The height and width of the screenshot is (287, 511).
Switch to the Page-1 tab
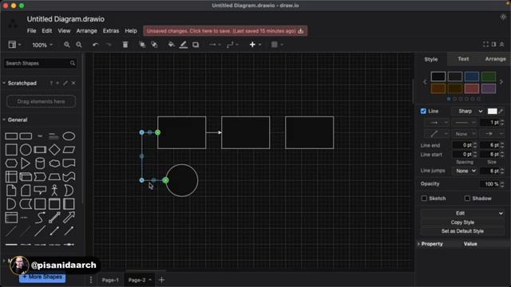pos(110,280)
